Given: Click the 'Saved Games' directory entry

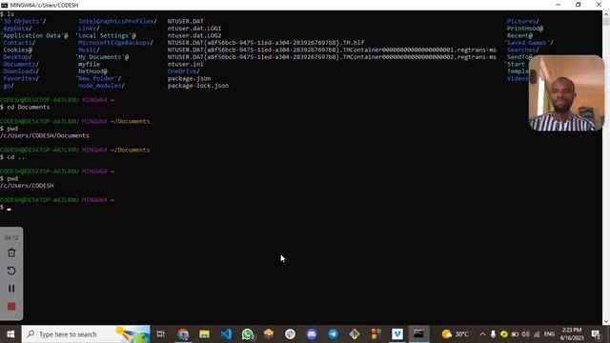Looking at the screenshot, I should tap(529, 42).
